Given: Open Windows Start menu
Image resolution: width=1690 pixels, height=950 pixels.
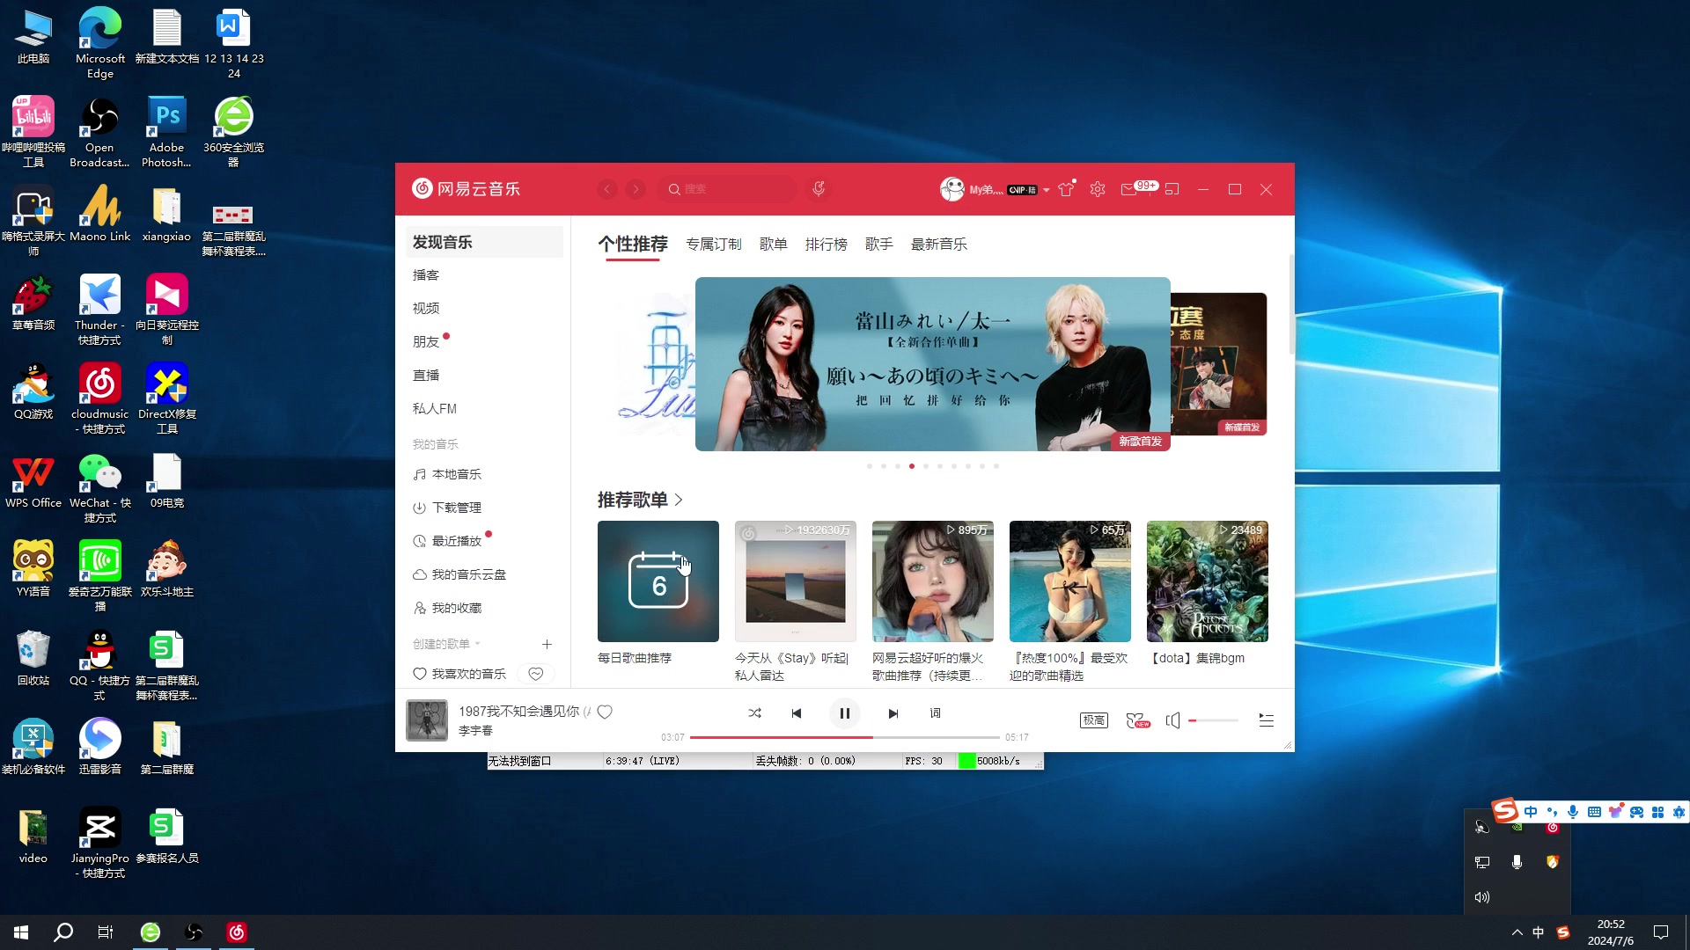Looking at the screenshot, I should (21, 932).
